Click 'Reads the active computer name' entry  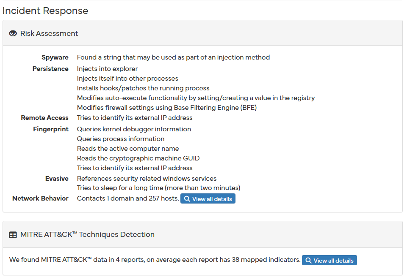tap(128, 149)
